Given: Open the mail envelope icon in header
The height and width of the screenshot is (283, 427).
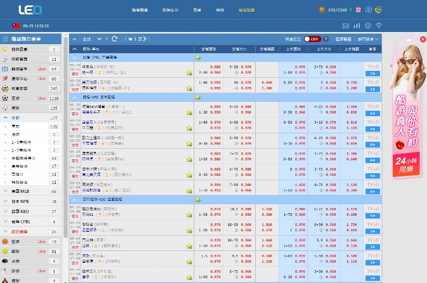Looking at the screenshot, I should click(x=346, y=26).
